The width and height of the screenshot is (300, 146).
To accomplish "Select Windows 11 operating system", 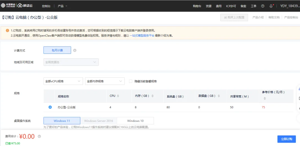I will (x=62, y=121).
